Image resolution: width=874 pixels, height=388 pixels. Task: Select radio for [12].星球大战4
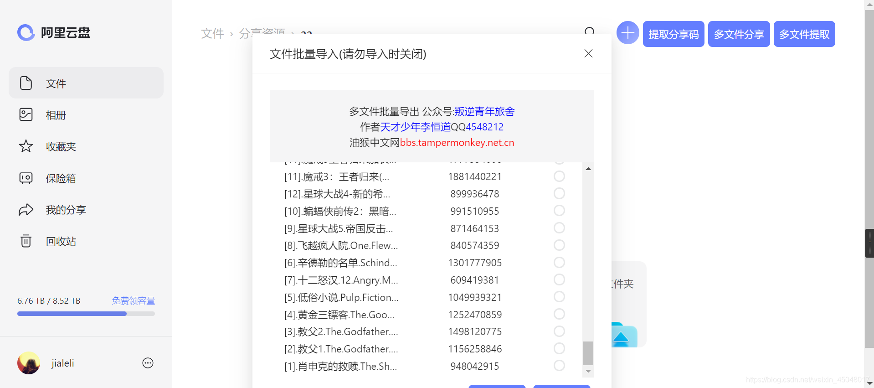(559, 193)
